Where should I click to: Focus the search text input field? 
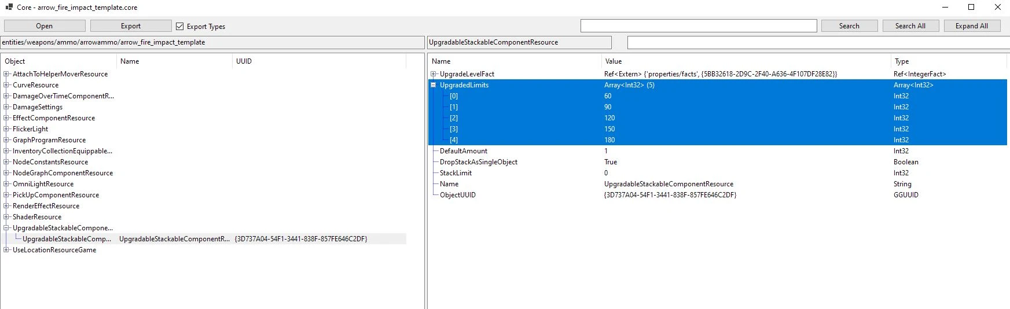(x=699, y=26)
